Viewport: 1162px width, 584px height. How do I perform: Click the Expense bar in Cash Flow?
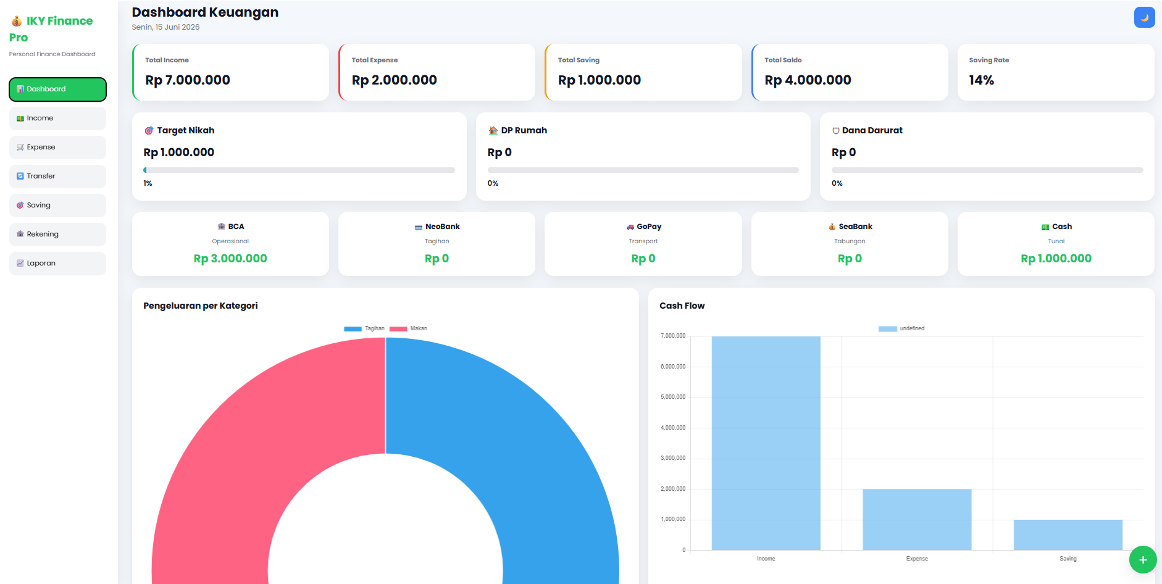pyautogui.click(x=917, y=519)
